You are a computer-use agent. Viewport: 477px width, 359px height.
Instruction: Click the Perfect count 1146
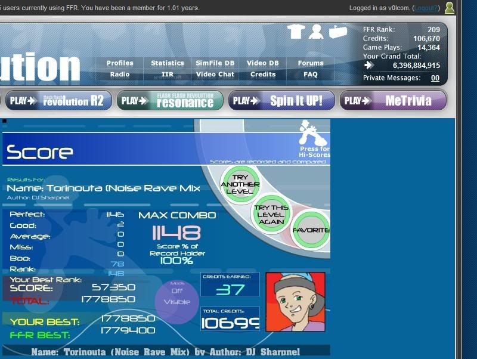[x=115, y=215]
